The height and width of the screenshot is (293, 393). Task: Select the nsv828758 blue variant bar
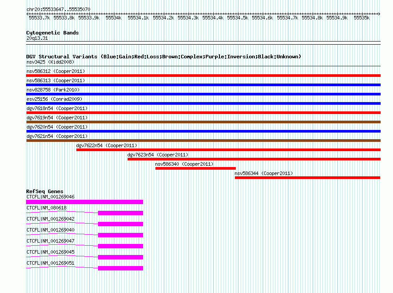[x=203, y=94]
